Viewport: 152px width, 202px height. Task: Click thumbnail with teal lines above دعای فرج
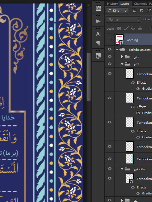130,159
